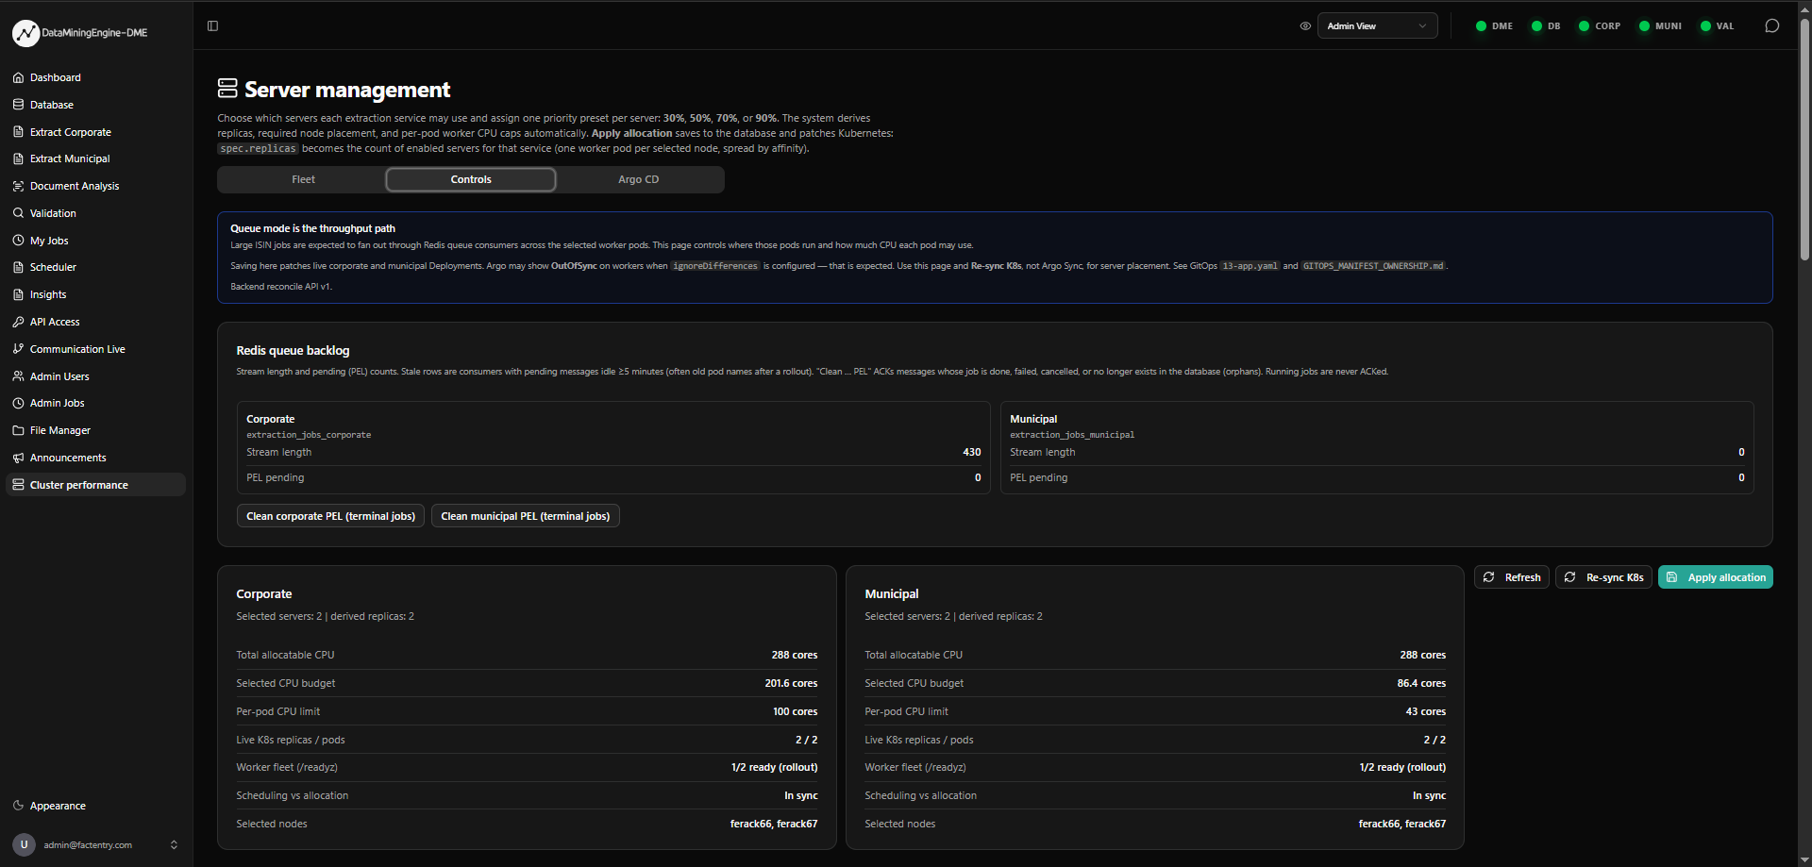Click extraction_jobs_corporate stream name
The width and height of the screenshot is (1812, 867).
[x=309, y=435]
